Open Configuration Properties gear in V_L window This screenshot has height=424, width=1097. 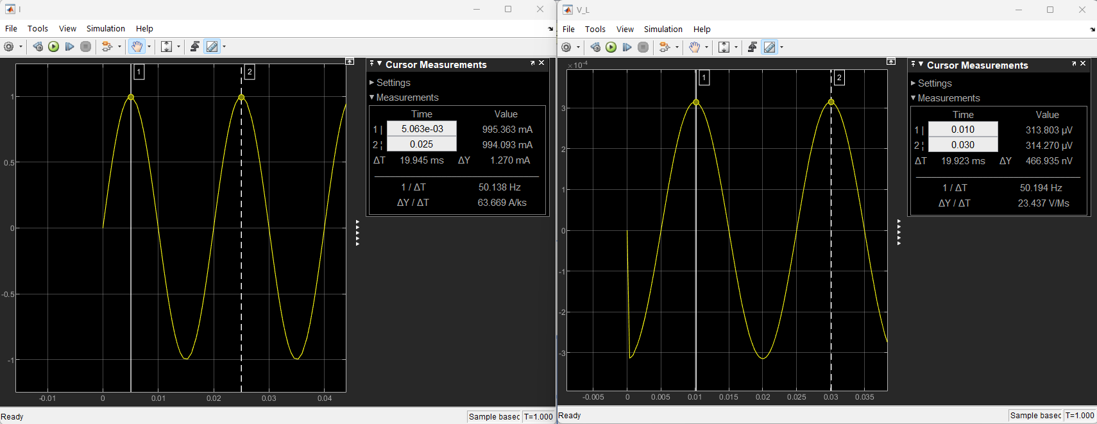[x=566, y=47]
